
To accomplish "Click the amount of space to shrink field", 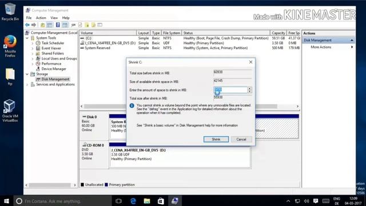I will [x=230, y=90].
